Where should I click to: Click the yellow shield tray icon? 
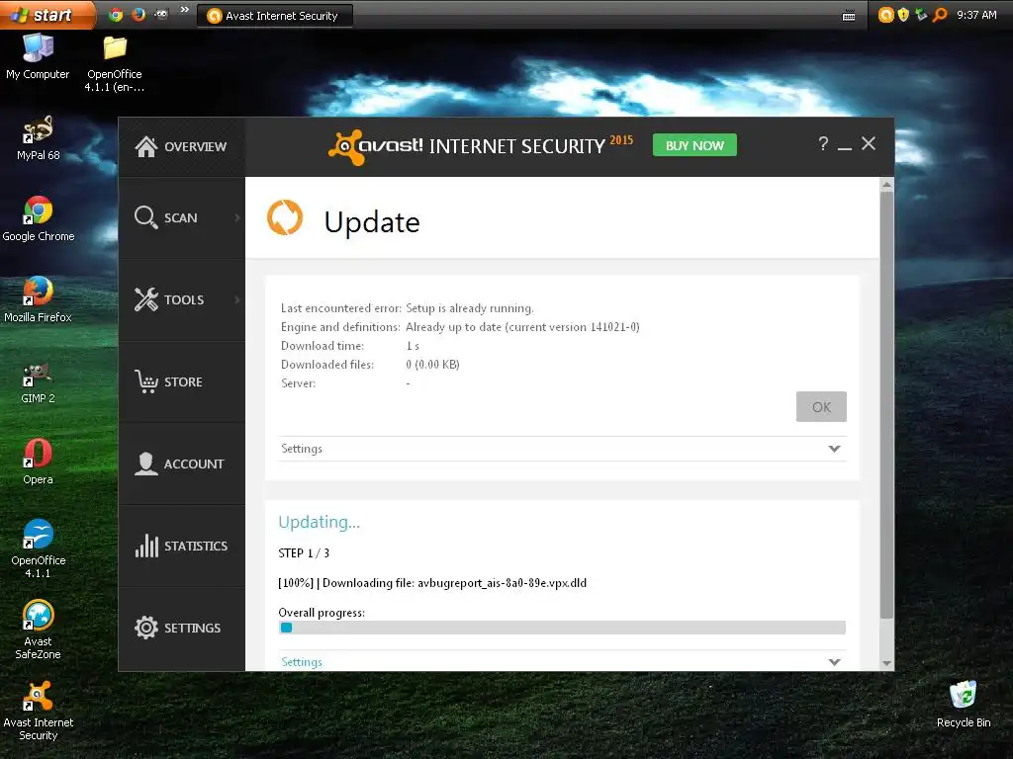[x=903, y=15]
